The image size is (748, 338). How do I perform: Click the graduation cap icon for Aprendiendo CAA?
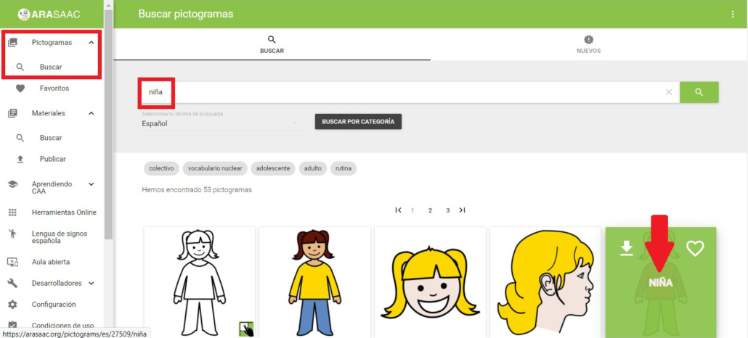pyautogui.click(x=13, y=184)
